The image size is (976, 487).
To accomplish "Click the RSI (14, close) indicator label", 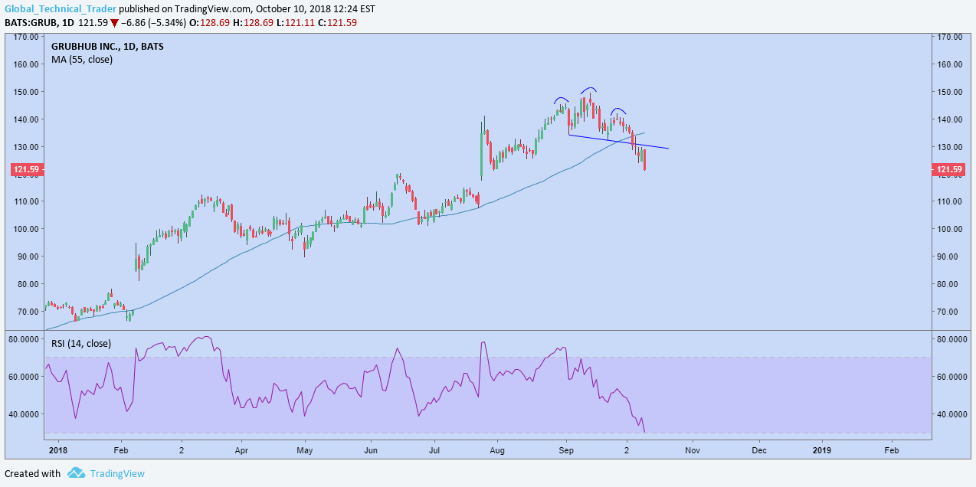I will 81,344.
